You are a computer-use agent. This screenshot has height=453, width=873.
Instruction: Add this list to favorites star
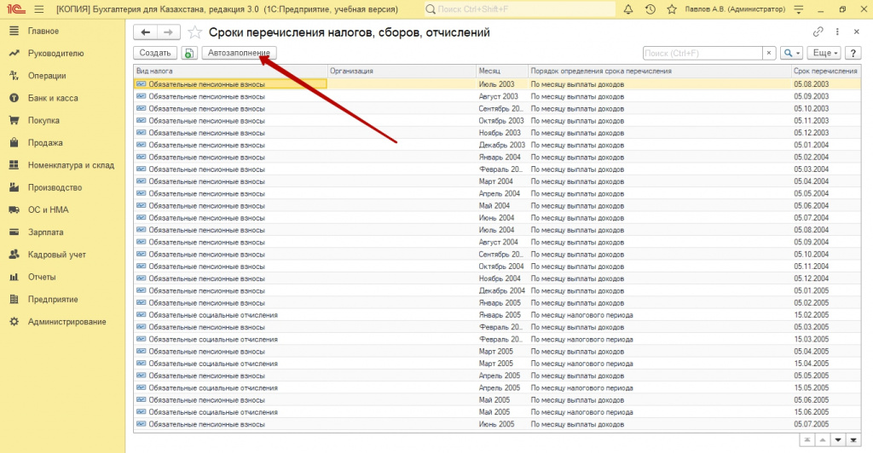[x=194, y=32]
